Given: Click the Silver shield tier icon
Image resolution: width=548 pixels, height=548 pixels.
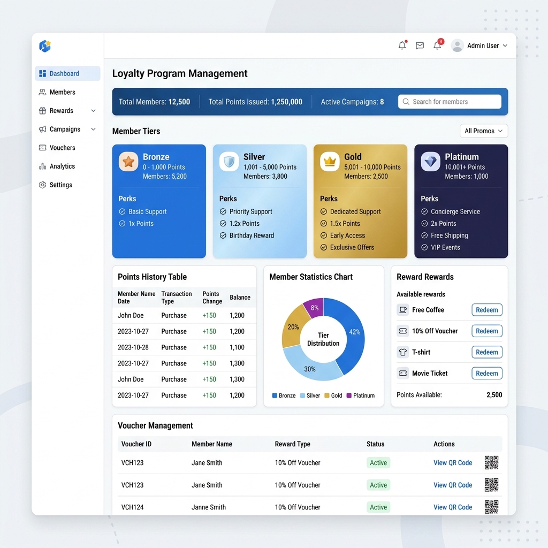Looking at the screenshot, I should 229,162.
